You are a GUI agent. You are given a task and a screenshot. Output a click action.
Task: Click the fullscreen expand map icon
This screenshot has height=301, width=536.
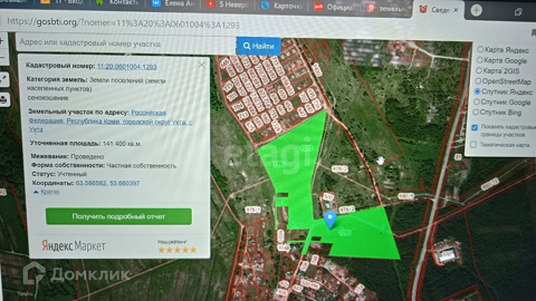(3, 80)
